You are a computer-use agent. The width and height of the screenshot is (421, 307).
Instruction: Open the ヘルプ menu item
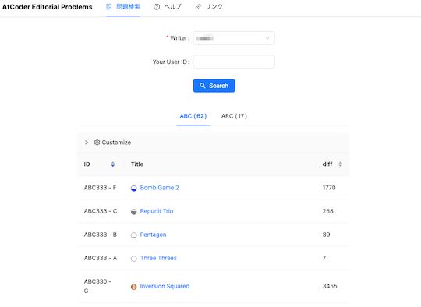(168, 7)
